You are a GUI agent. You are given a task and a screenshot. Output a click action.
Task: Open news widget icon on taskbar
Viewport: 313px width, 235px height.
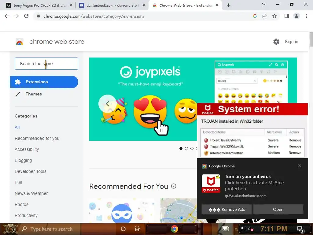225,229
